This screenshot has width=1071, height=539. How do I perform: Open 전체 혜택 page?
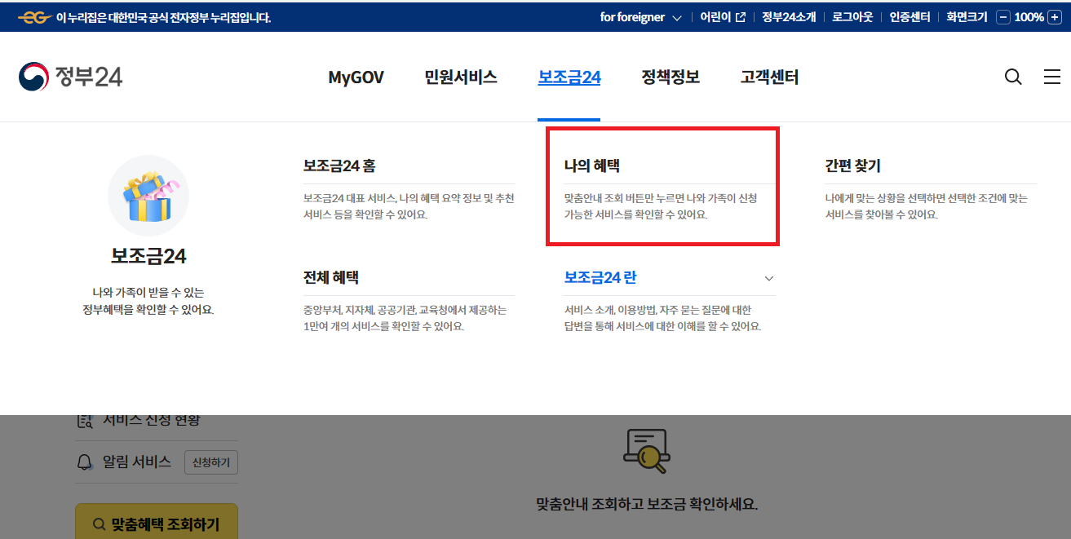click(331, 277)
